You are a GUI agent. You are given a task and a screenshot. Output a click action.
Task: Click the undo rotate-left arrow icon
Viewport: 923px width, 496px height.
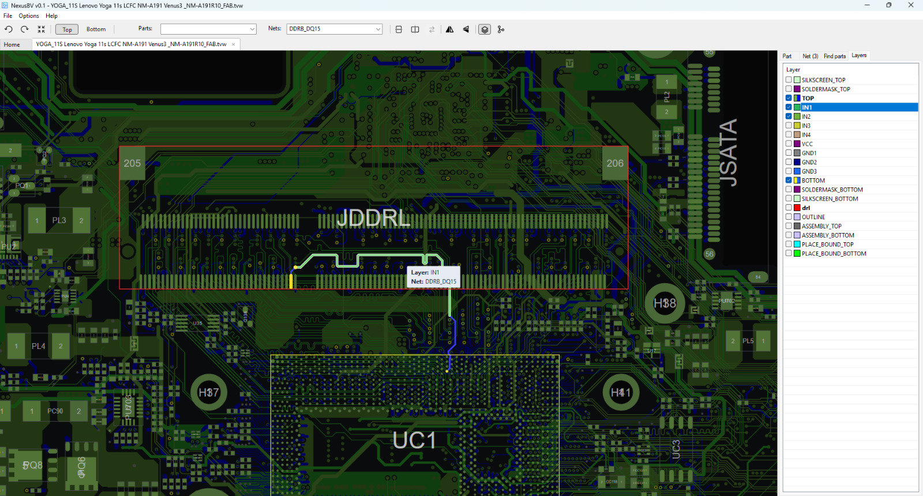tap(9, 29)
